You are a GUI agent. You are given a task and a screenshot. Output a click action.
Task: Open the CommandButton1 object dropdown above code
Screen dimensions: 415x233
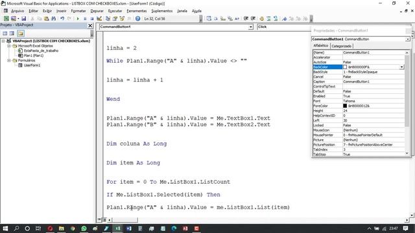[250, 27]
